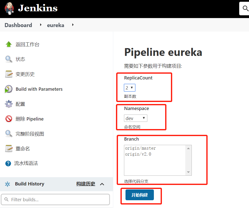
Task: Click the red delete Pipeline icon
Action: [x=9, y=119]
